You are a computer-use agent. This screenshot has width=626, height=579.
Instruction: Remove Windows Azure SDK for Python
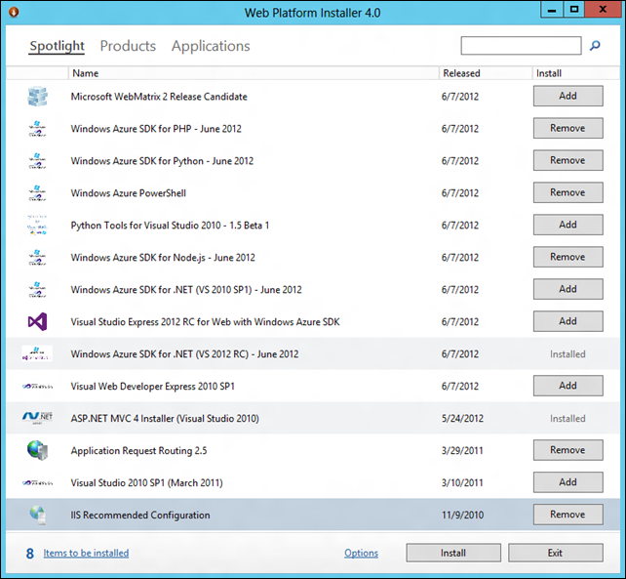568,160
